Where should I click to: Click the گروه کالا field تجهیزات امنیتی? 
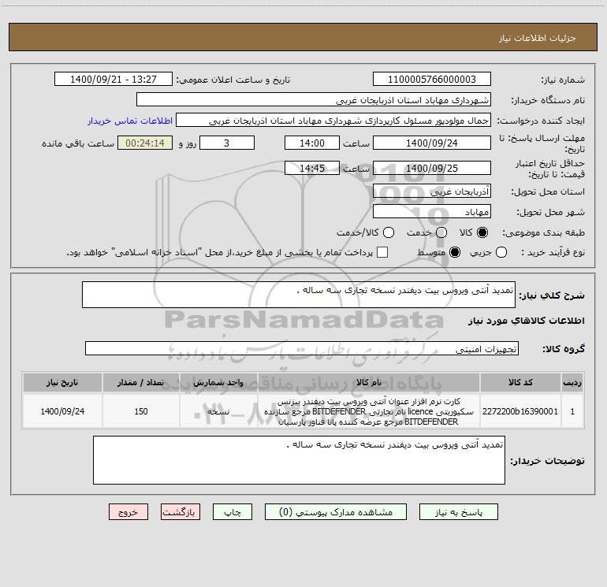302,348
